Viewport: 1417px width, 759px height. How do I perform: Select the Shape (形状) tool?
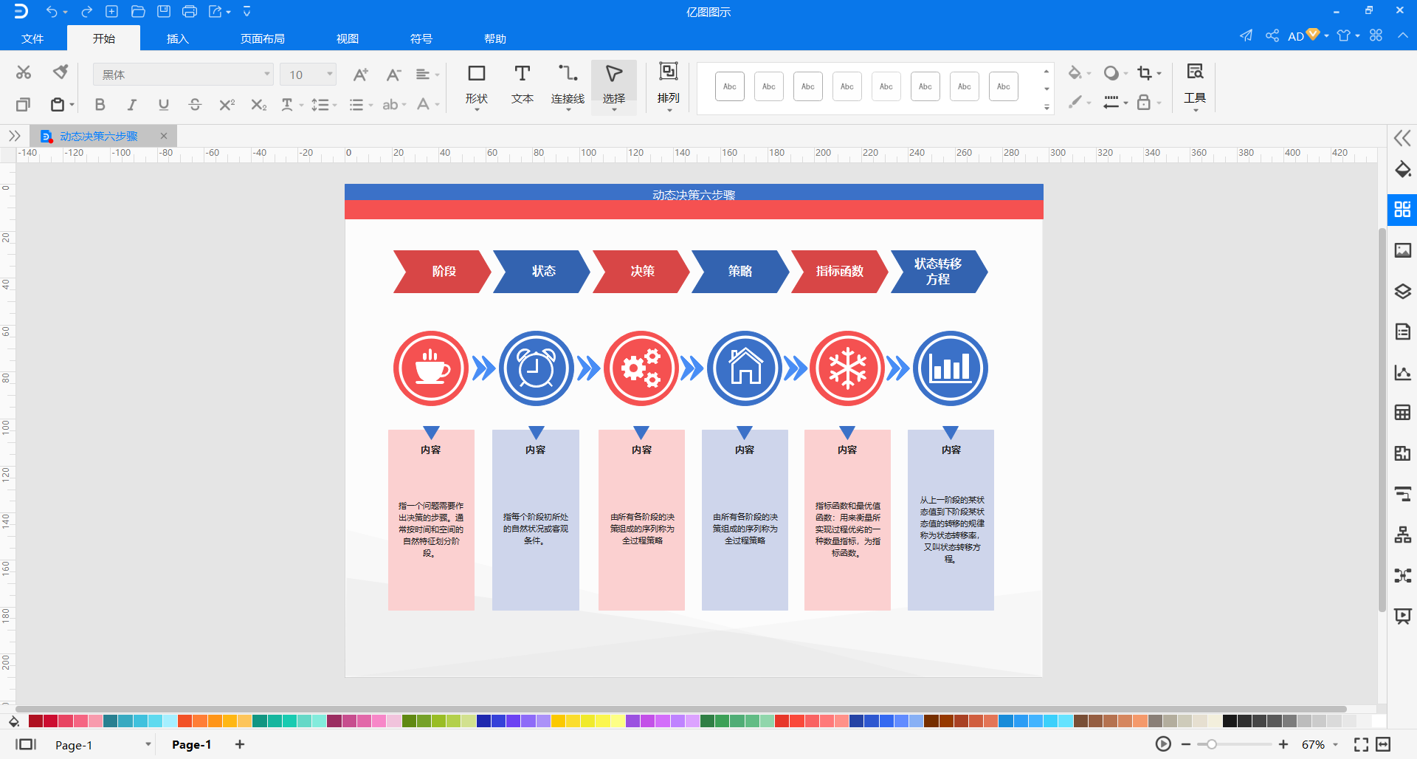point(476,84)
